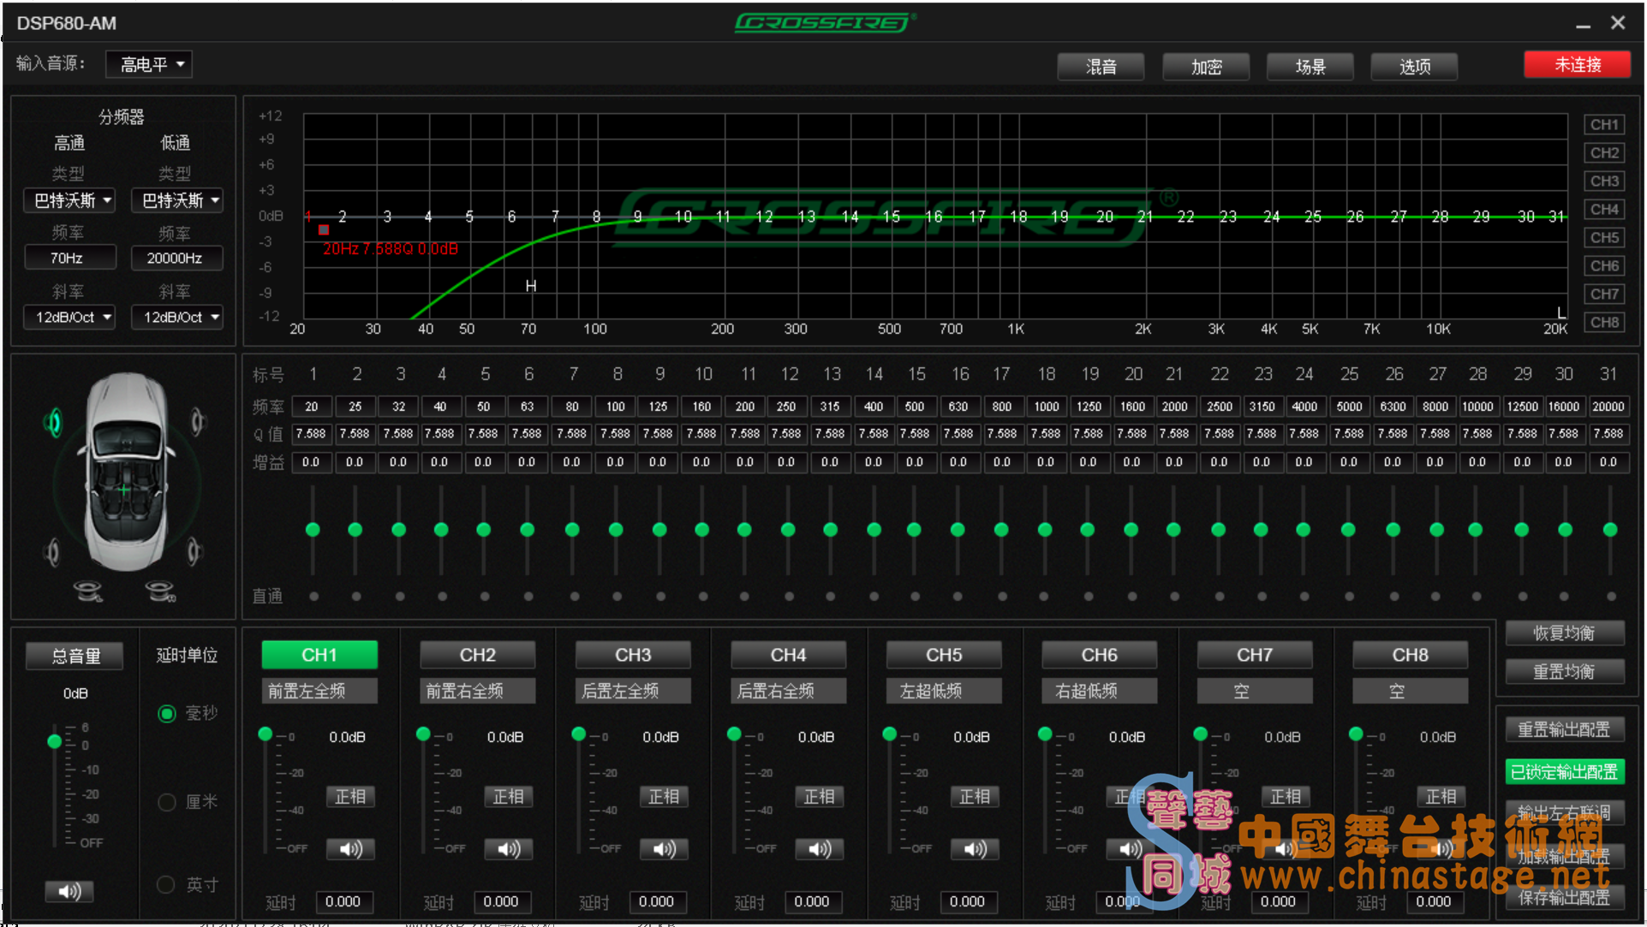Switch to the CH2 channel tab
1647x927 pixels.
point(477,655)
